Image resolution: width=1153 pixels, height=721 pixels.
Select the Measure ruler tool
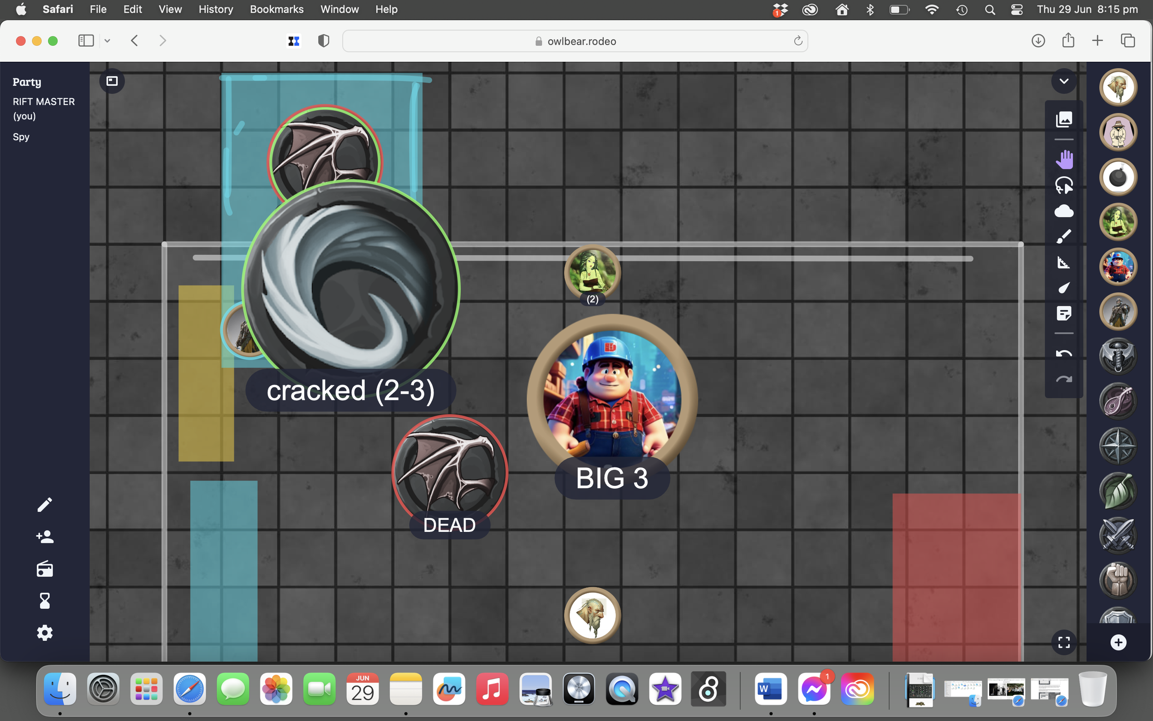pos(1064,262)
